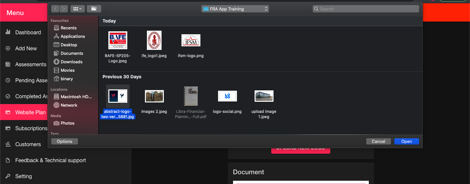
Task: Open Pending Assessments menu item
Action: pos(24,80)
